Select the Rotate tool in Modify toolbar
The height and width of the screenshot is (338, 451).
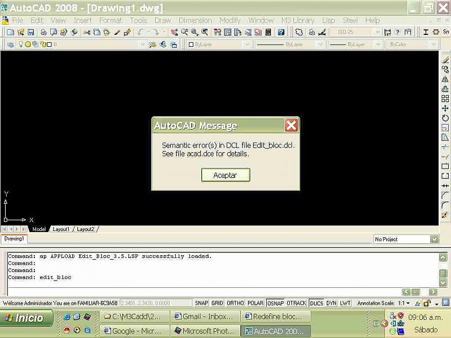445,118
